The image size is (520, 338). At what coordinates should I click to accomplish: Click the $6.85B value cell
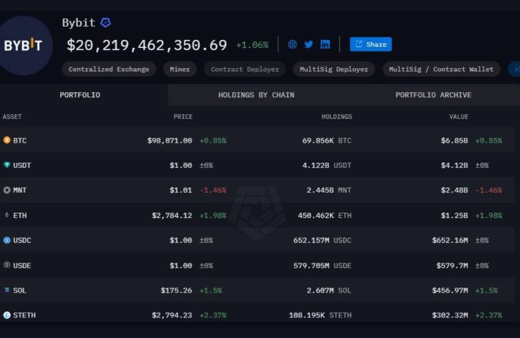[455, 141]
